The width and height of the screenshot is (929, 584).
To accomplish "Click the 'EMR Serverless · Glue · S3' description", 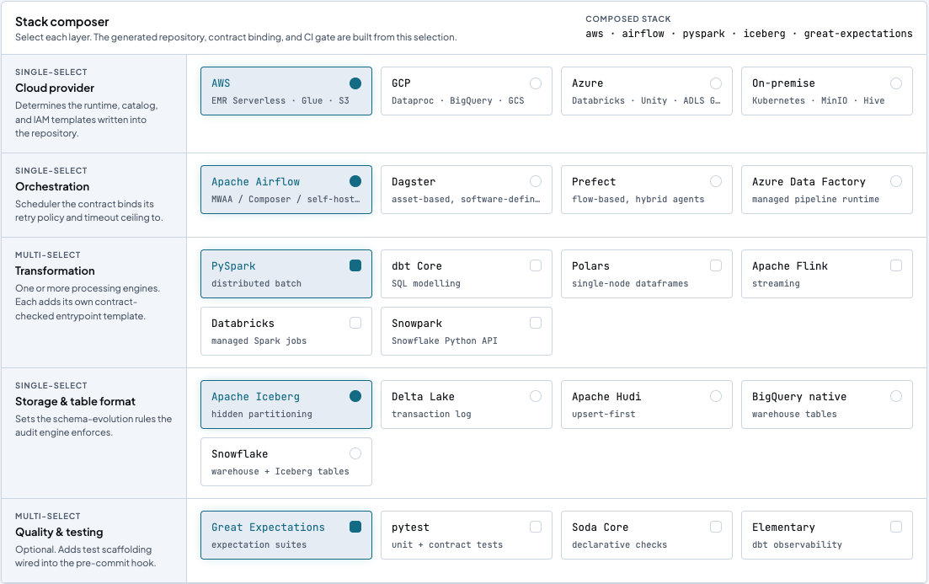I will pyautogui.click(x=280, y=101).
